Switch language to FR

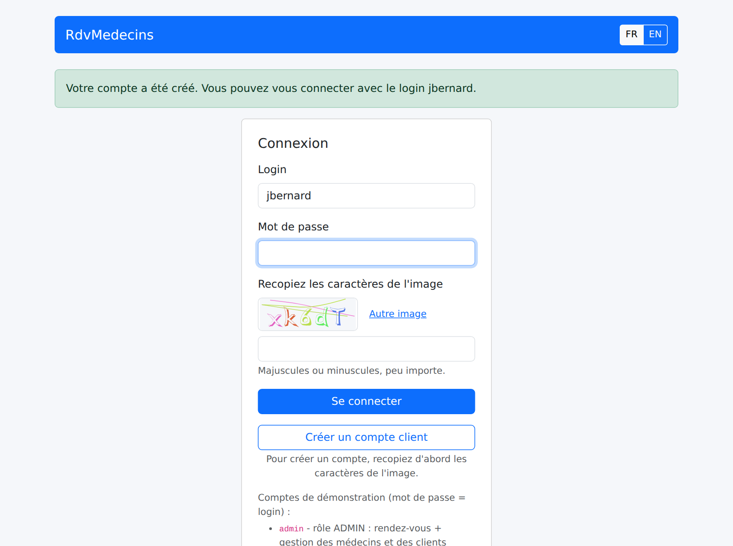click(x=631, y=35)
